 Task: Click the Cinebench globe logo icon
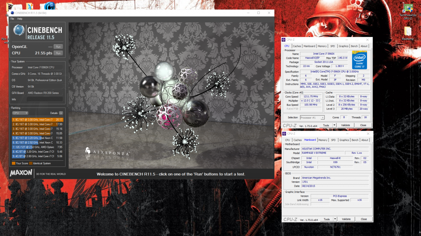click(x=19, y=30)
